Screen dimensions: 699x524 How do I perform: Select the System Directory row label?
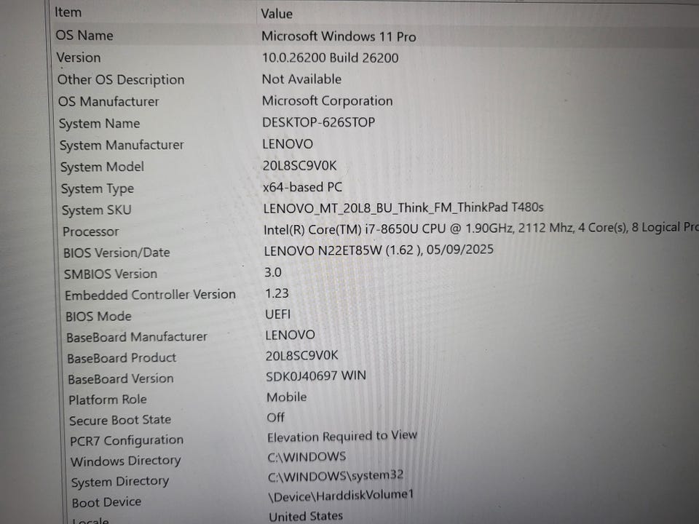(x=120, y=482)
